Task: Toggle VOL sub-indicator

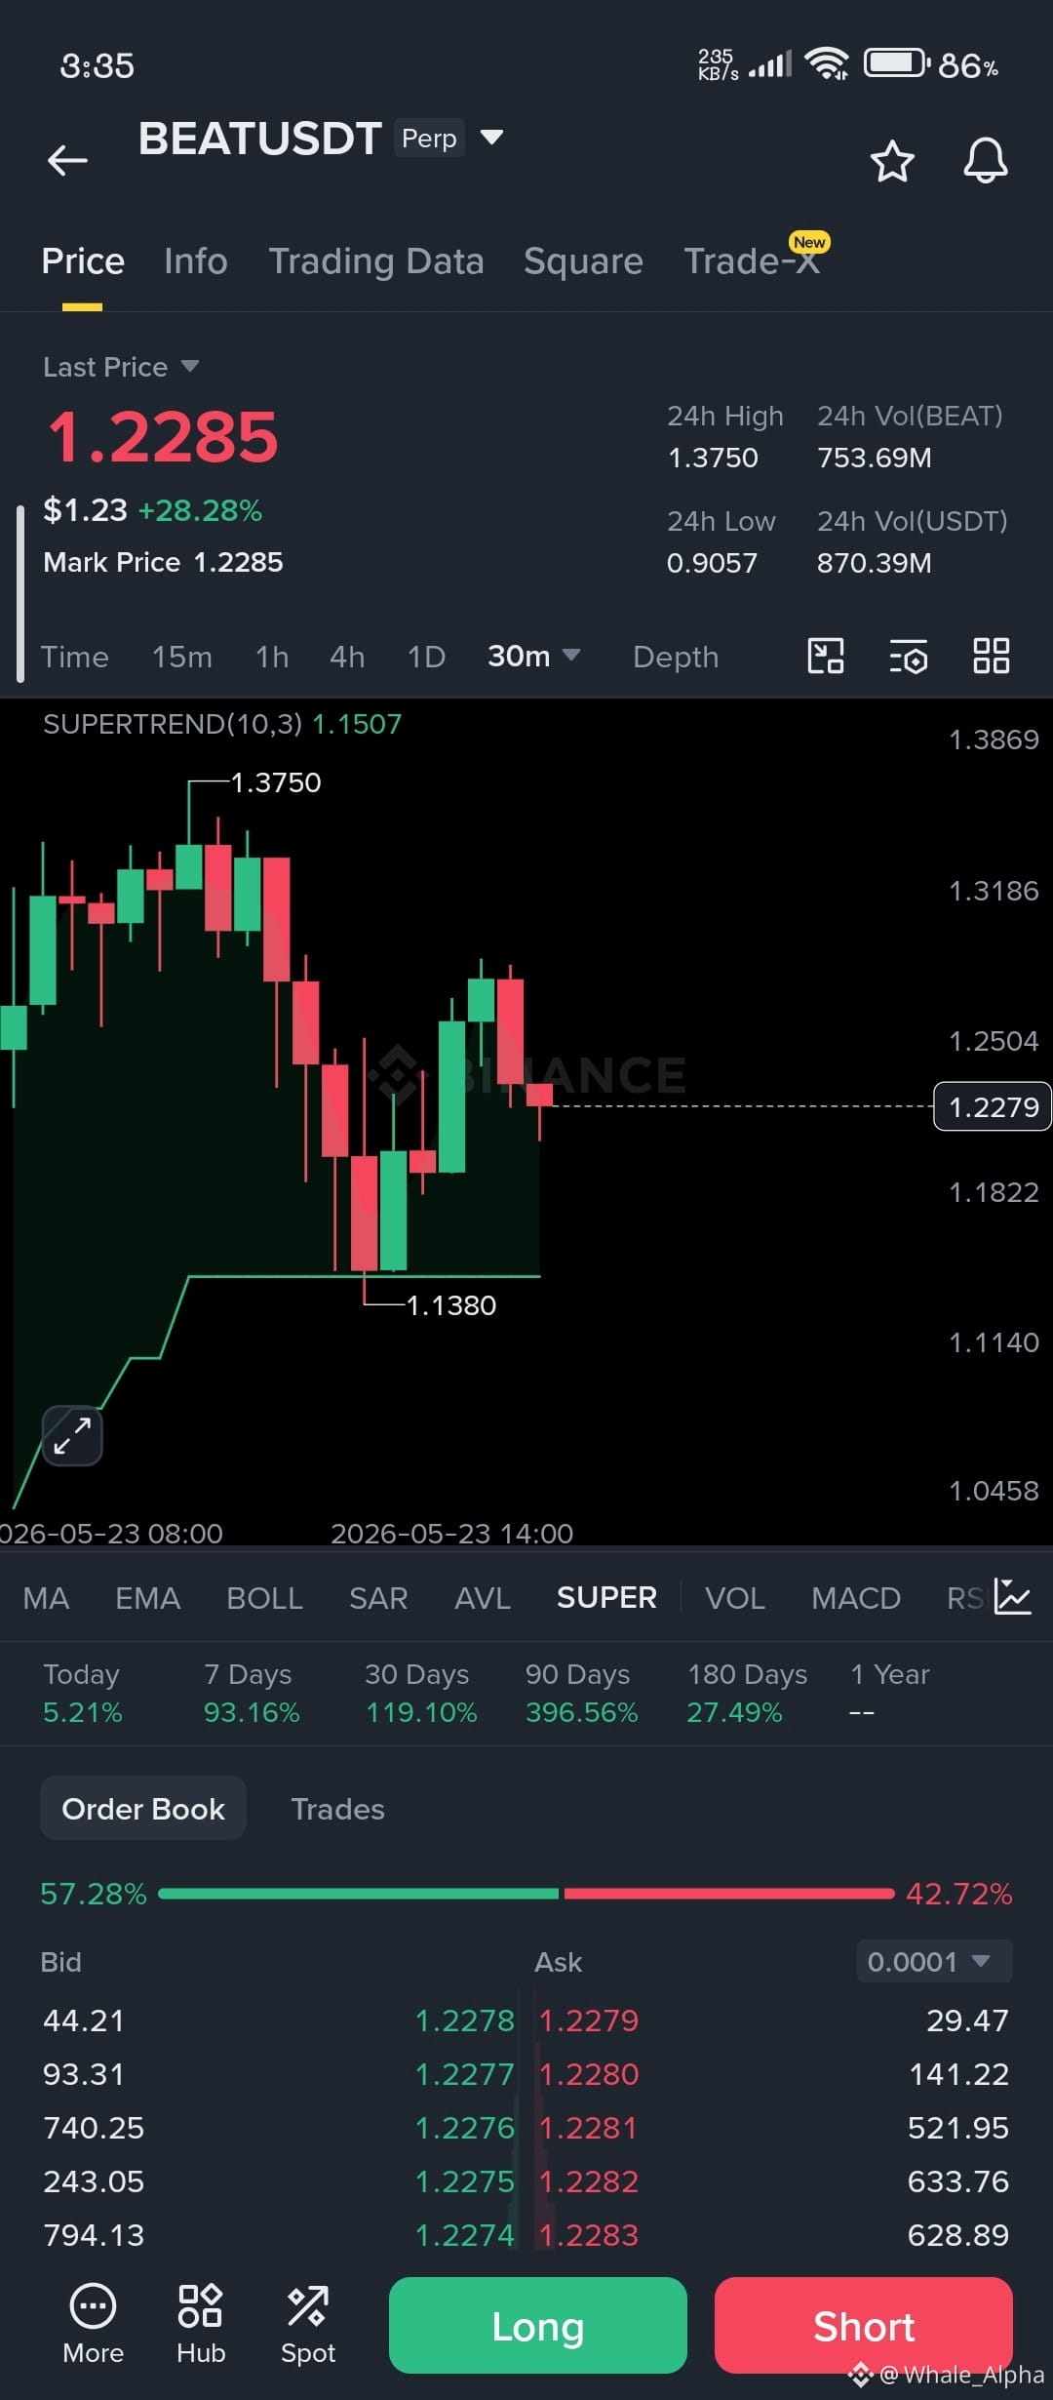Action: [x=735, y=1598]
